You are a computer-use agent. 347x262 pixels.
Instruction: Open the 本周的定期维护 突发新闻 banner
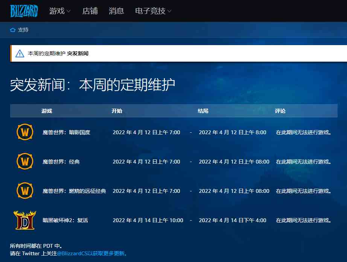(x=178, y=53)
